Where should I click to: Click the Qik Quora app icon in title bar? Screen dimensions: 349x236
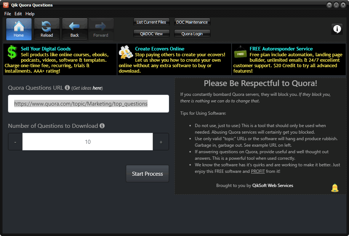pyautogui.click(x=6, y=5)
